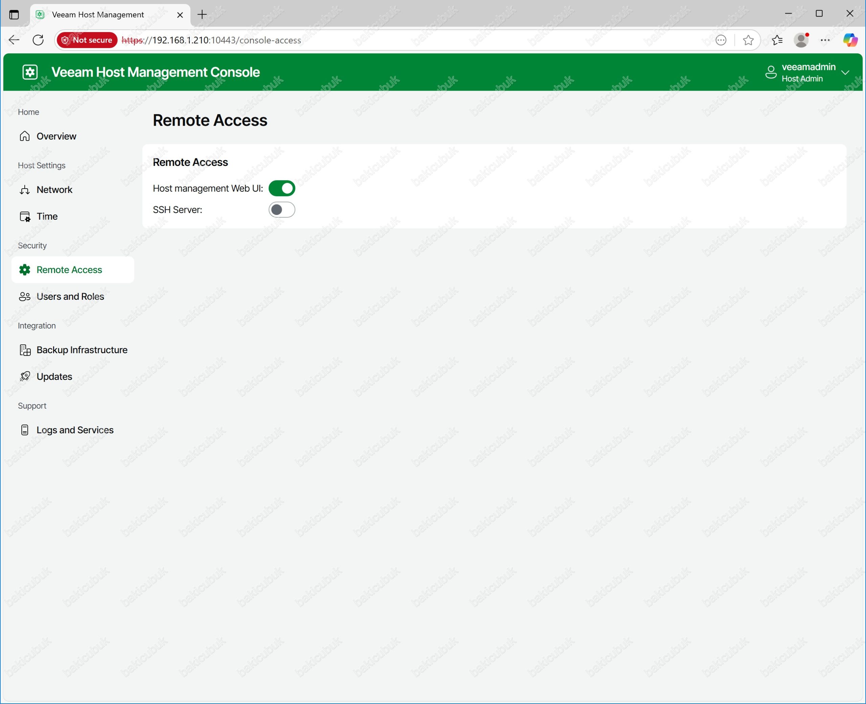866x704 pixels.
Task: Open the Updates page
Action: click(73, 377)
